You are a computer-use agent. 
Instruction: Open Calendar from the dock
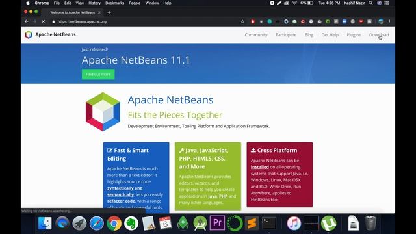[x=165, y=223]
